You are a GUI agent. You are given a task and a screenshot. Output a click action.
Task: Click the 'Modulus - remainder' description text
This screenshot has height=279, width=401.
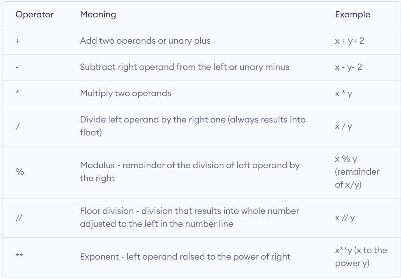(x=190, y=171)
